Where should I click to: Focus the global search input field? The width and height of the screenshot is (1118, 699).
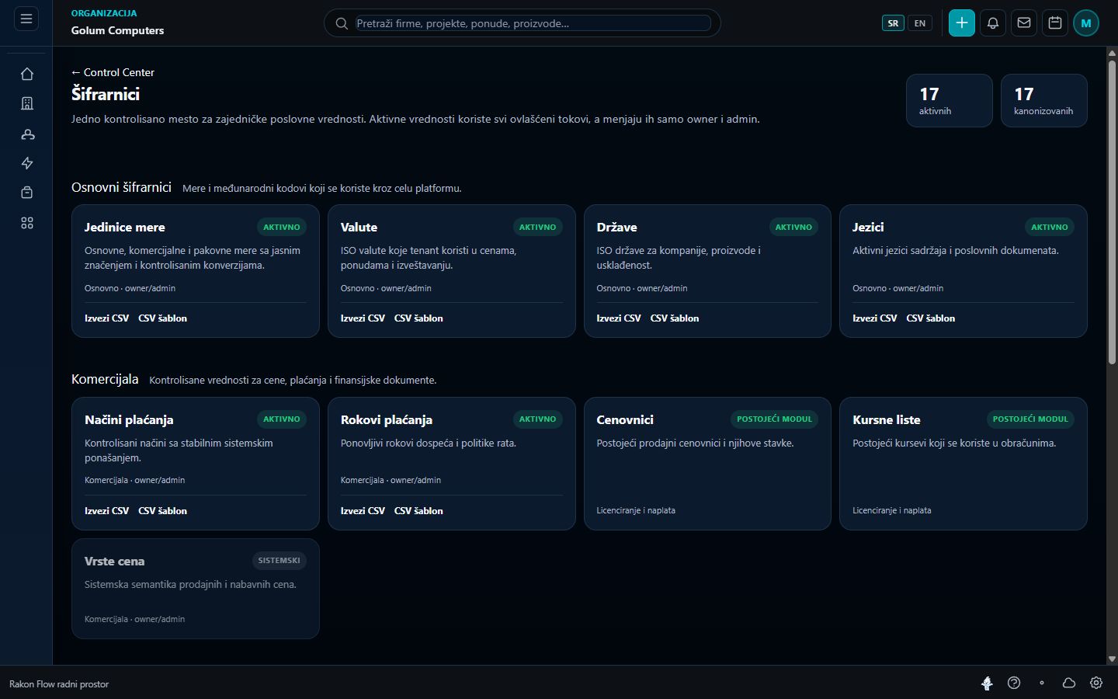[x=533, y=23]
